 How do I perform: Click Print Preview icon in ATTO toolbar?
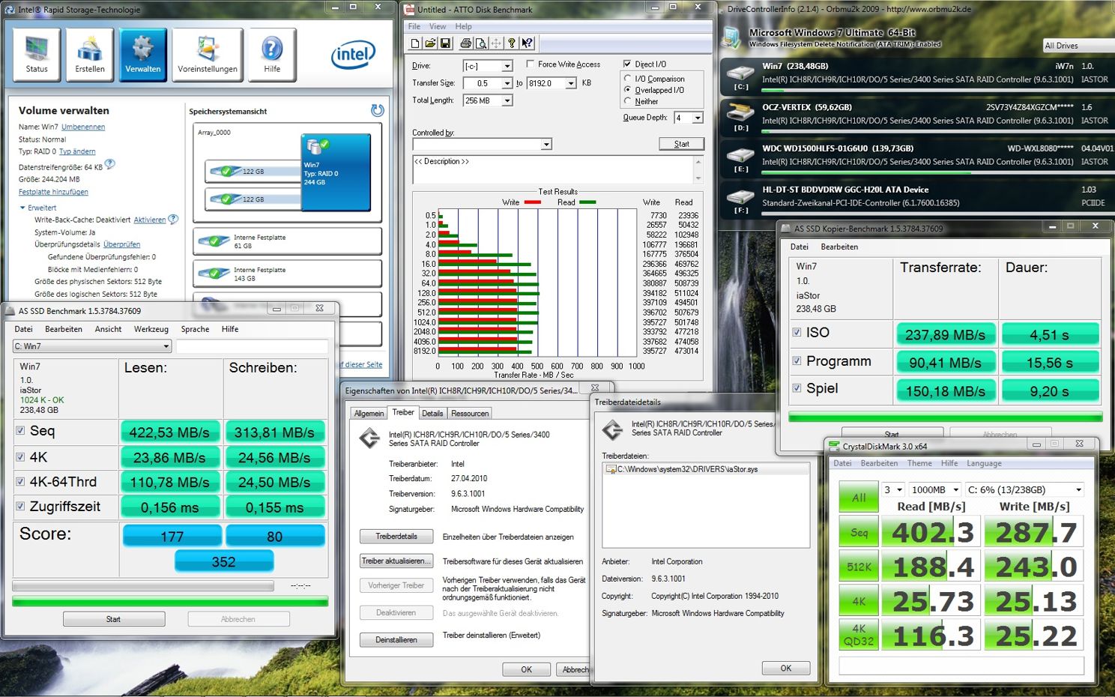pyautogui.click(x=481, y=43)
